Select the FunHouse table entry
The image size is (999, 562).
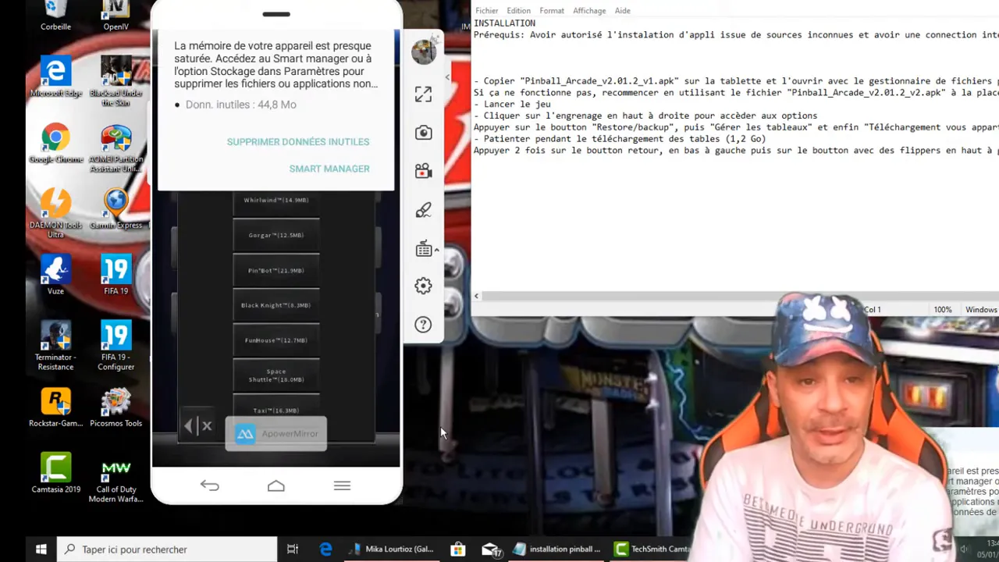(276, 340)
